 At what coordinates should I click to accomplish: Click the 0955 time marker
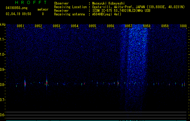pos(92,26)
